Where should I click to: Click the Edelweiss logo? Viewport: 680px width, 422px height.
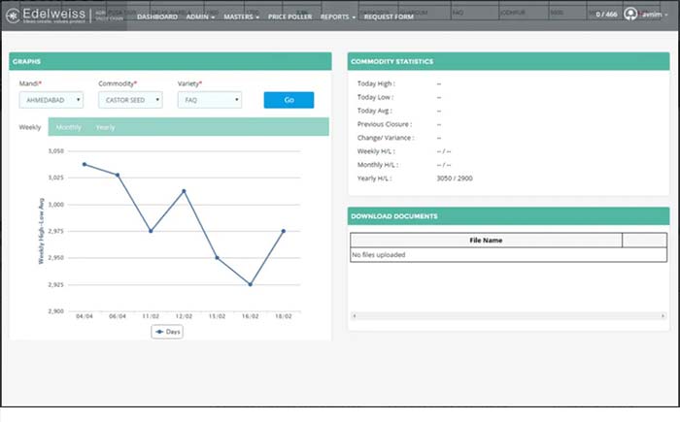click(47, 16)
